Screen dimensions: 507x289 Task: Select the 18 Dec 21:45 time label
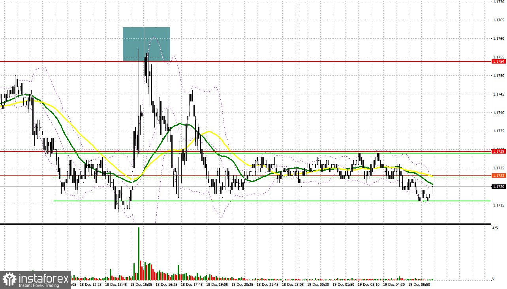click(x=267, y=284)
